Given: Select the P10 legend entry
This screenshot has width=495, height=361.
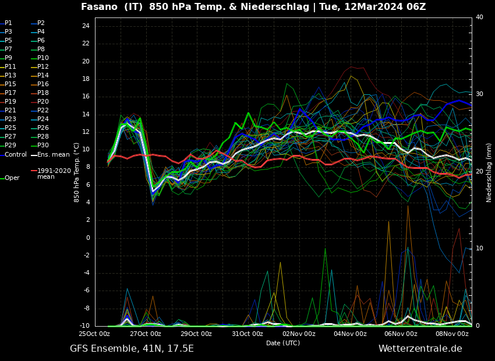Looking at the screenshot, I should click(x=43, y=58).
